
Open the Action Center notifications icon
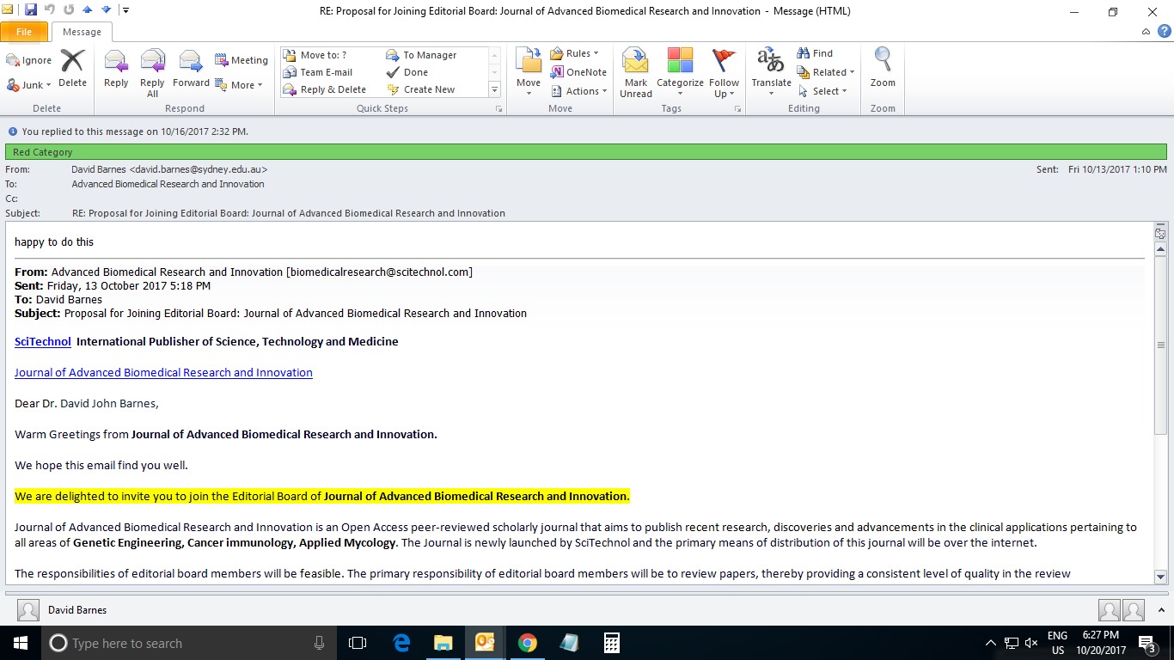click(1146, 643)
